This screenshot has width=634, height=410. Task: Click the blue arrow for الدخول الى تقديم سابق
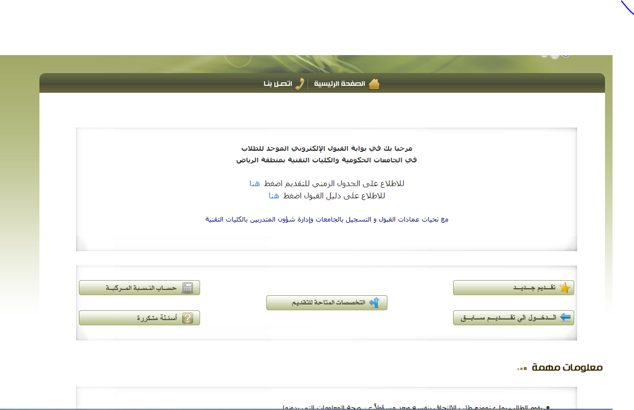pos(565,317)
